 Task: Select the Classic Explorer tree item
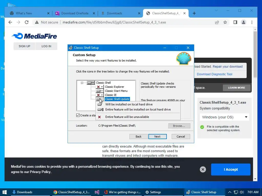coord(114,87)
